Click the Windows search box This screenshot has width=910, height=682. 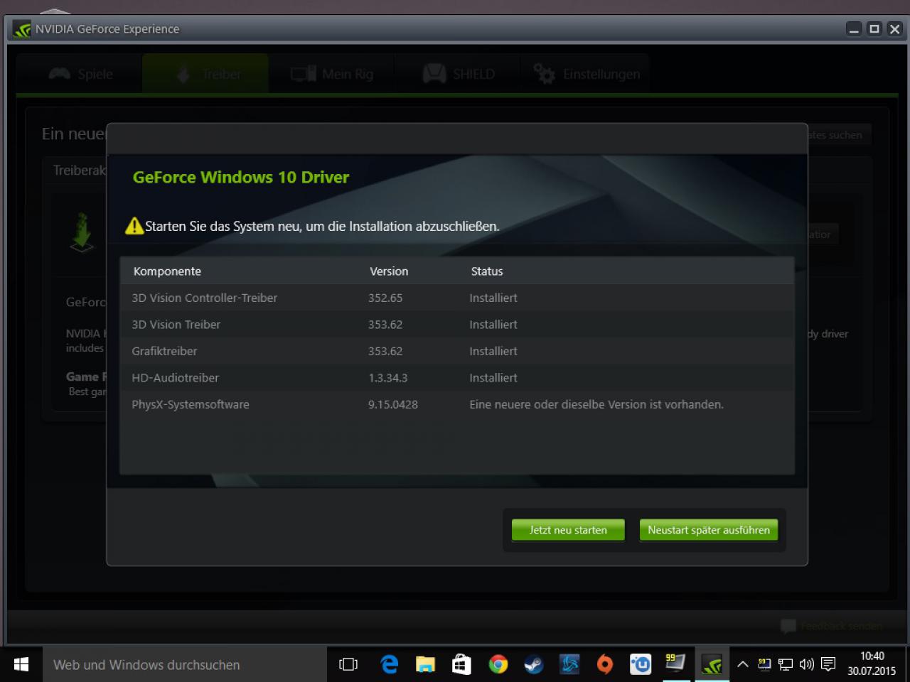click(185, 665)
